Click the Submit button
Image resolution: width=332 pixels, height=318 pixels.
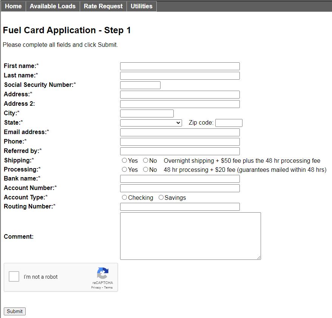(14, 311)
